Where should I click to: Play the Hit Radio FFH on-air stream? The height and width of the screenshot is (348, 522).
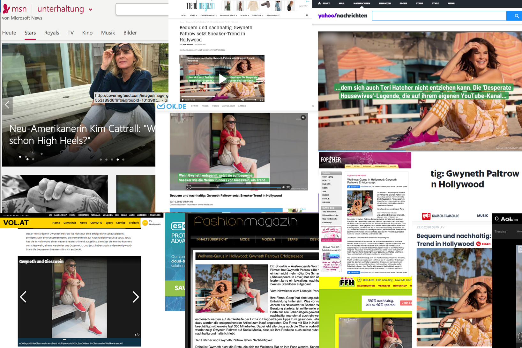359,280
